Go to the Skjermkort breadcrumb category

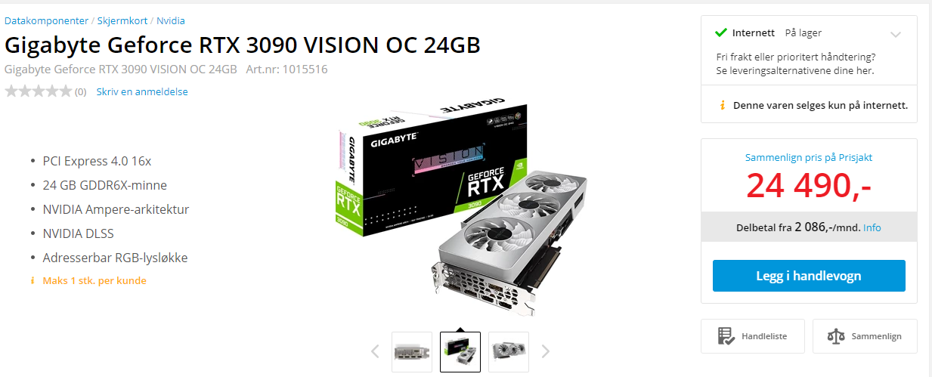tap(122, 20)
